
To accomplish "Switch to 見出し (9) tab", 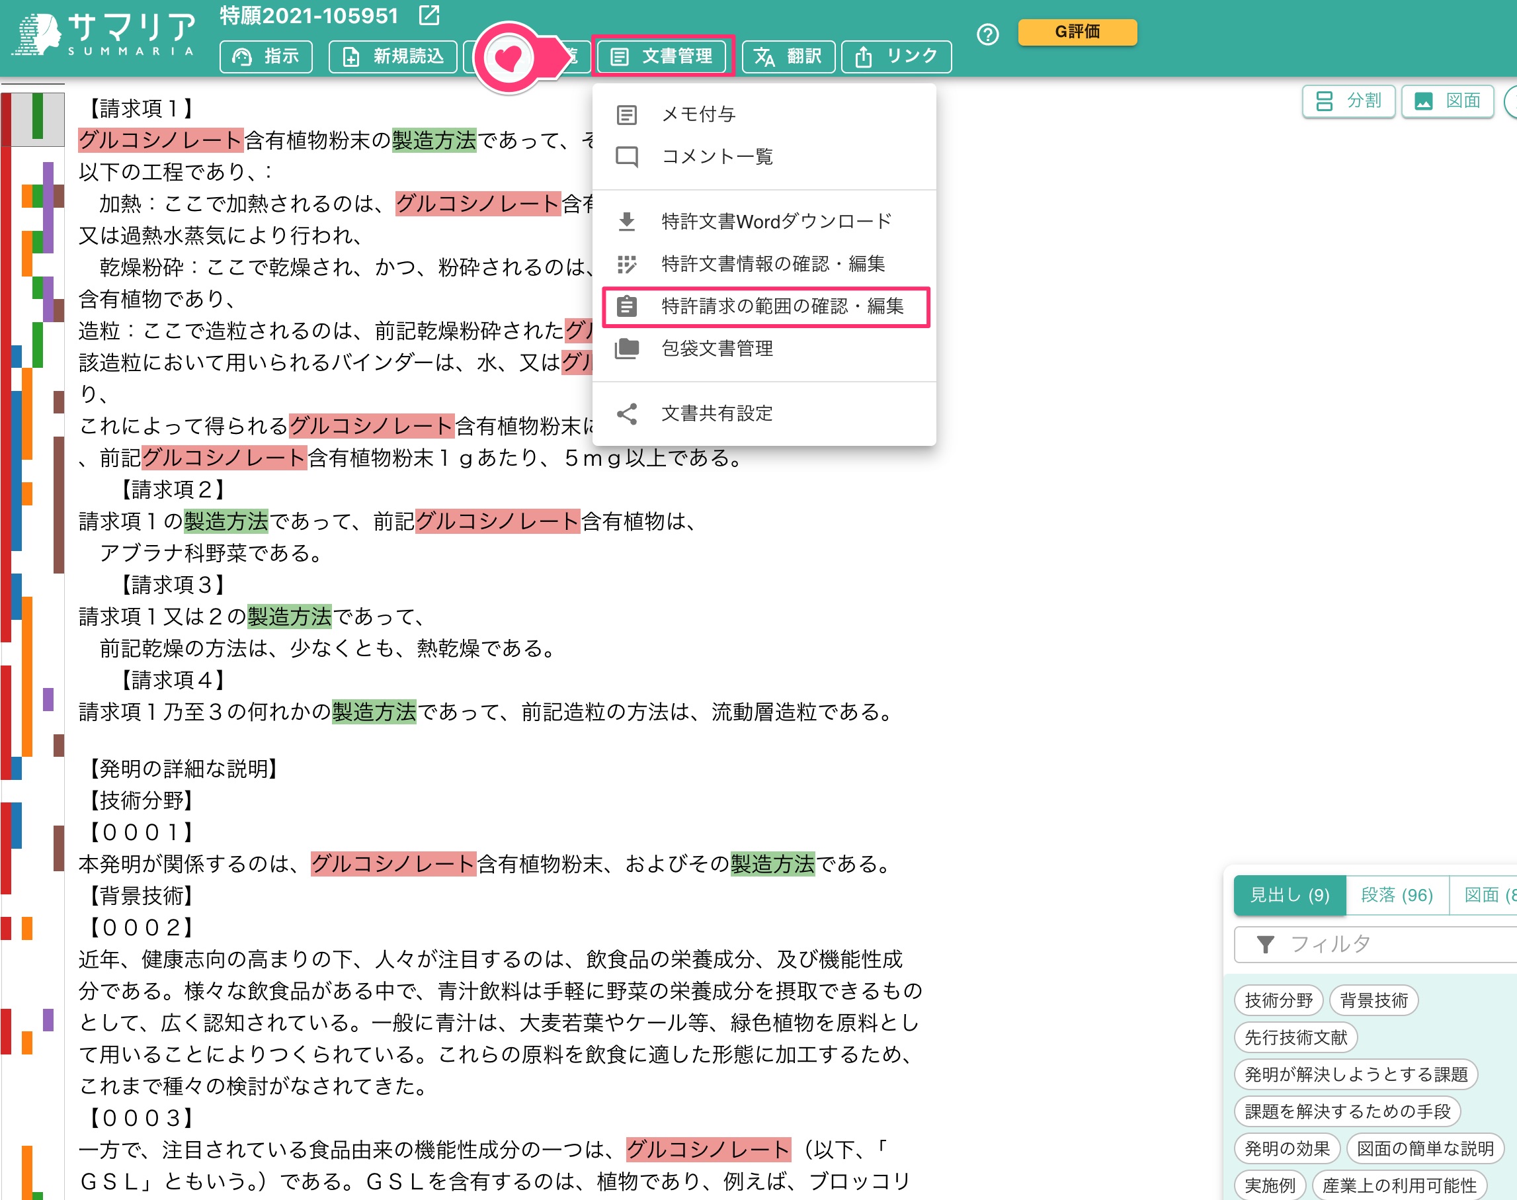I will (1290, 895).
